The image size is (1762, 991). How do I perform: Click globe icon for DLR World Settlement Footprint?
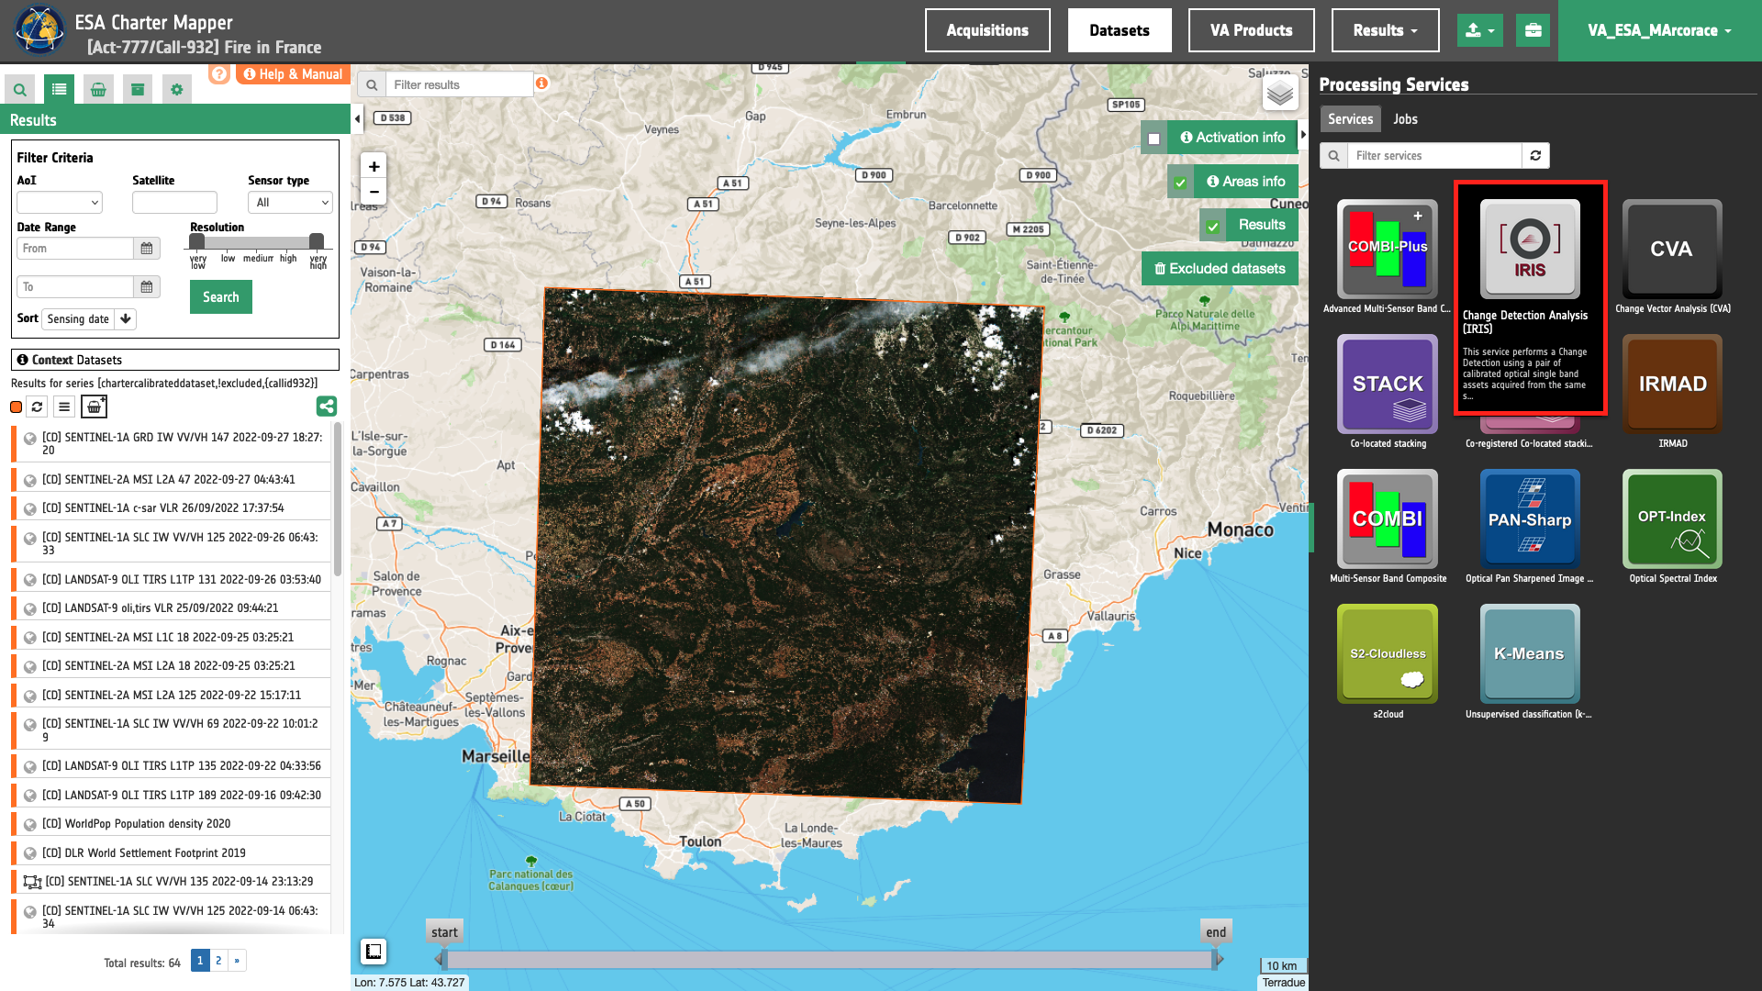pyautogui.click(x=30, y=854)
